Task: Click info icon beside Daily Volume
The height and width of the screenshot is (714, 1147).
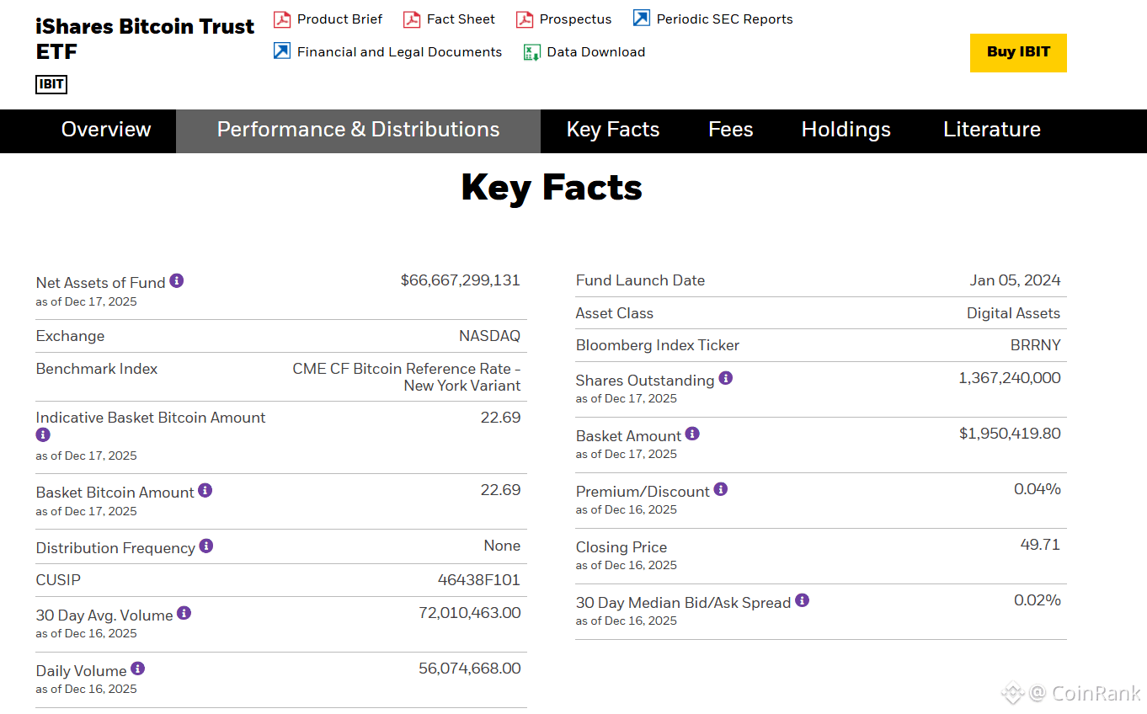Action: pos(138,669)
